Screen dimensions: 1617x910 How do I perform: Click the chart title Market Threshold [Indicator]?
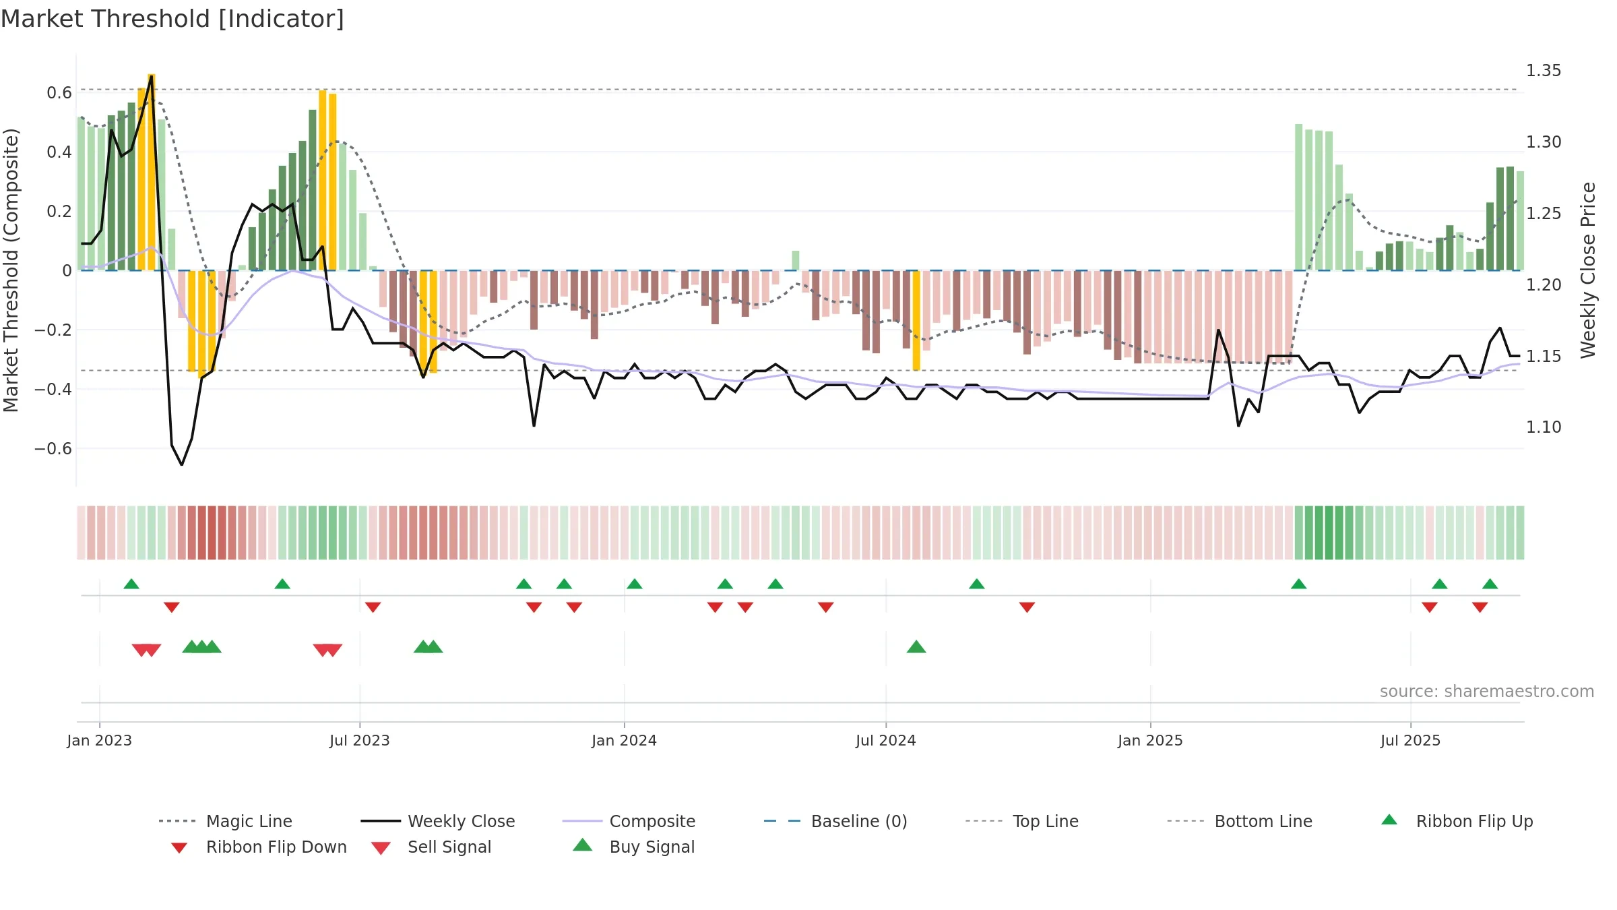tap(172, 19)
